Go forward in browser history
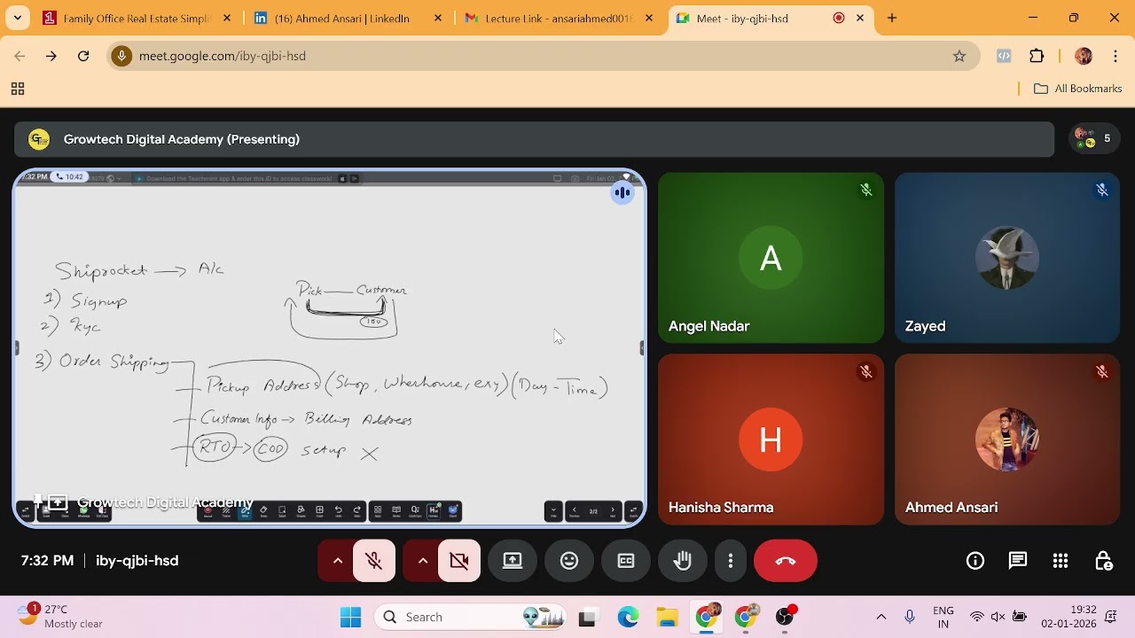This screenshot has height=638, width=1135. [x=51, y=56]
